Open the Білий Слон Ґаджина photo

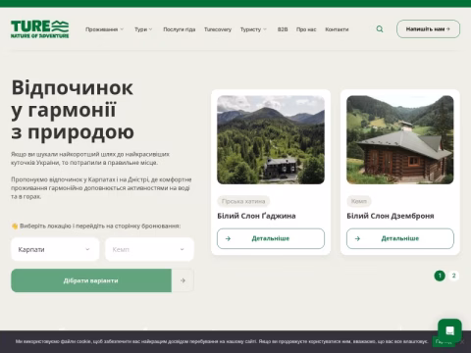(271, 139)
